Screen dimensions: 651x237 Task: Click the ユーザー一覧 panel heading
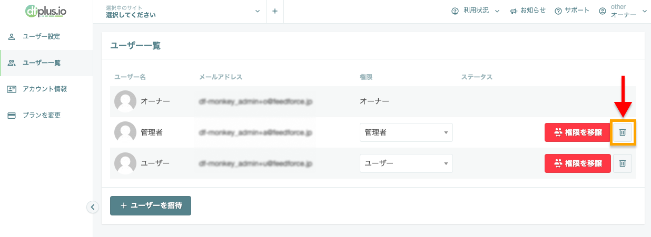pos(135,46)
